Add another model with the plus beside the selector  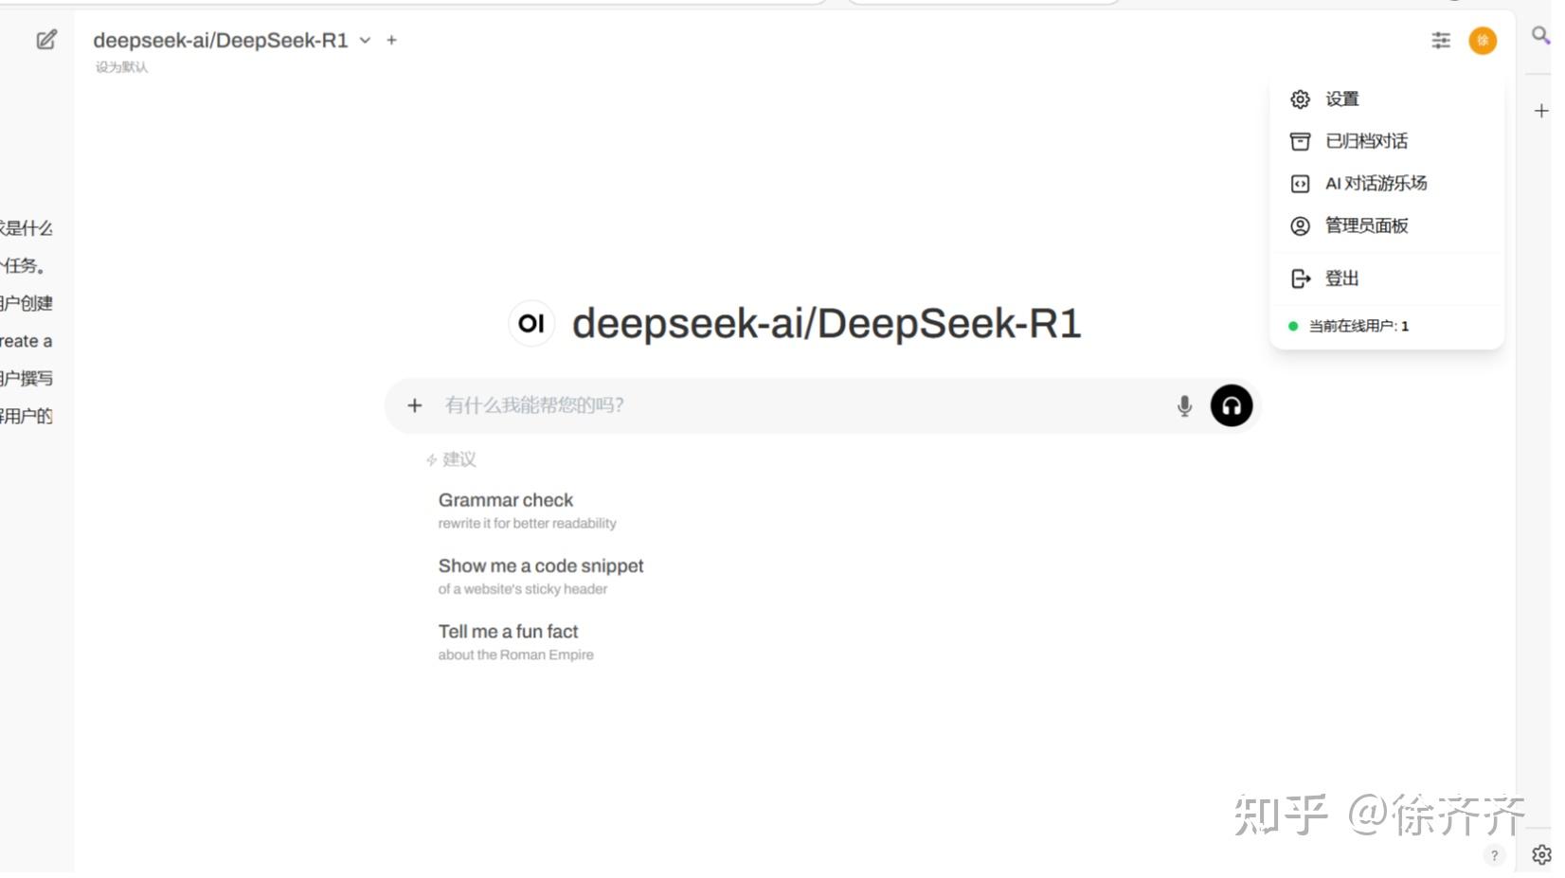tap(391, 41)
